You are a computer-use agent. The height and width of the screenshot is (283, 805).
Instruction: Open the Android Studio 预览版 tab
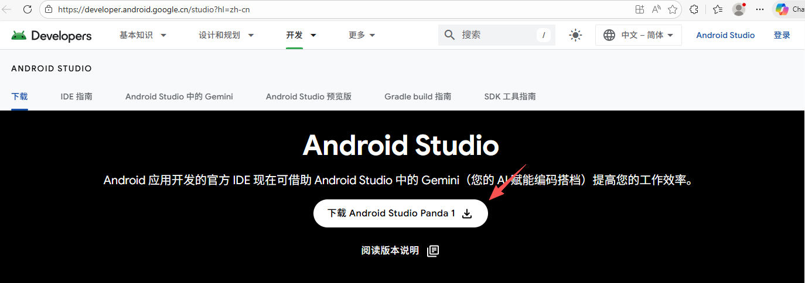point(309,96)
